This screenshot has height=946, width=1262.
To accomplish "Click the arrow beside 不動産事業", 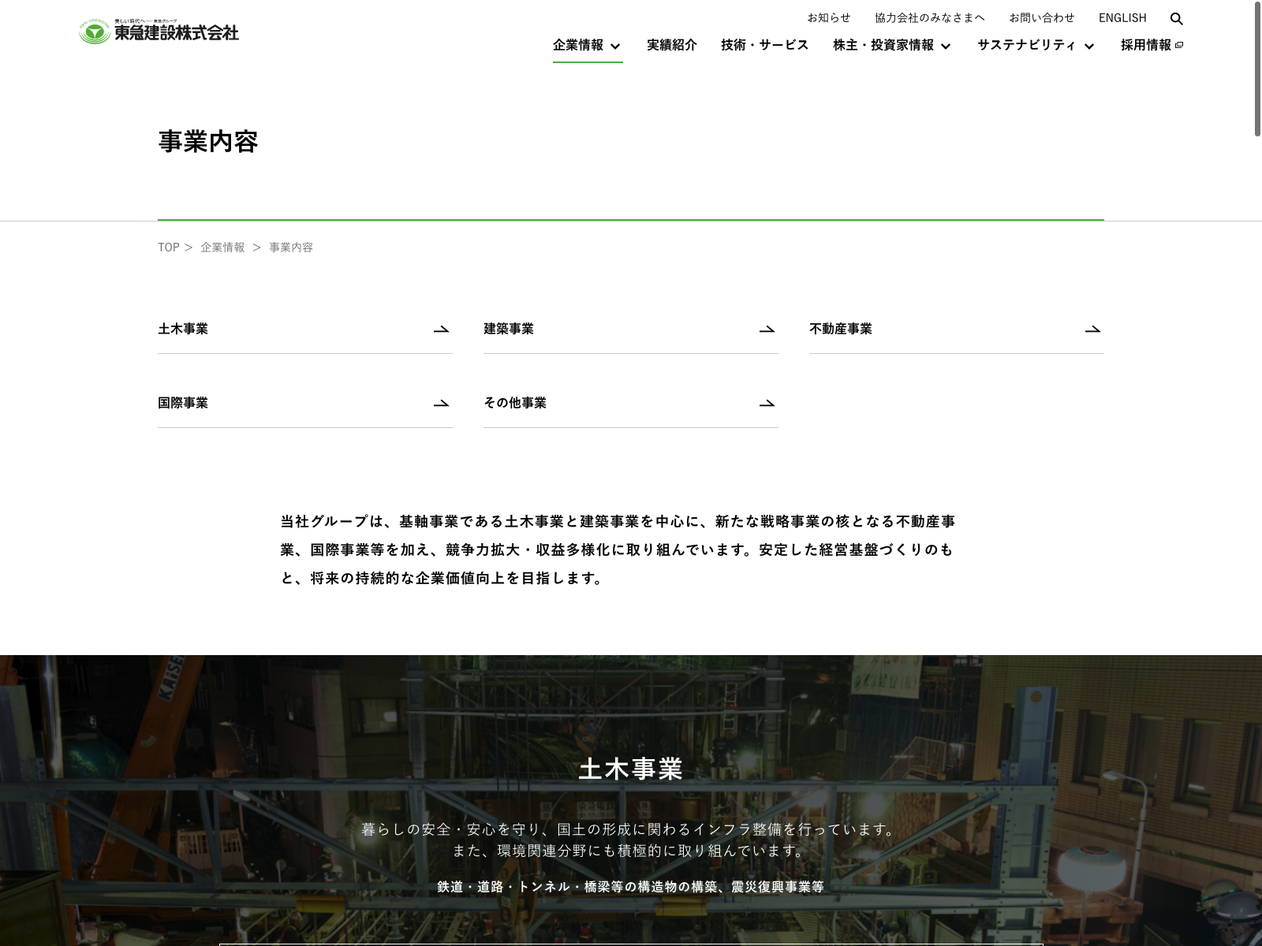I will click(x=1092, y=330).
